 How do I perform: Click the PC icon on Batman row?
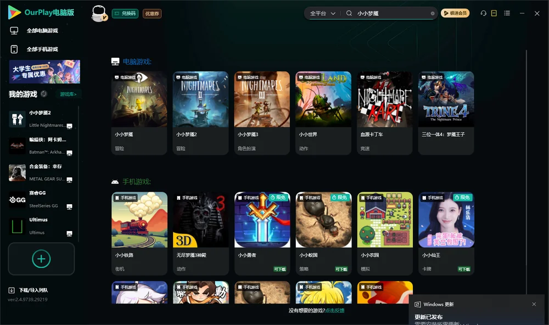tap(69, 153)
